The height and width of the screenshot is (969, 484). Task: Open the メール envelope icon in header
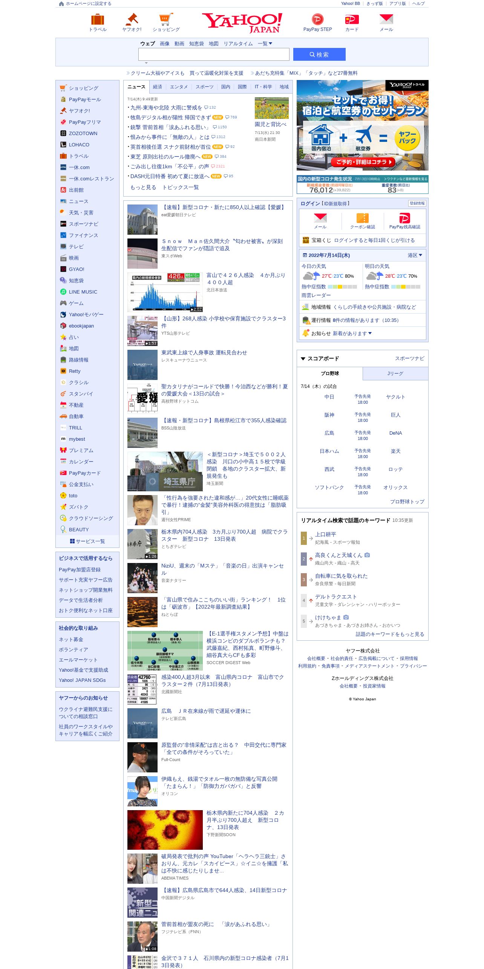pos(386,19)
